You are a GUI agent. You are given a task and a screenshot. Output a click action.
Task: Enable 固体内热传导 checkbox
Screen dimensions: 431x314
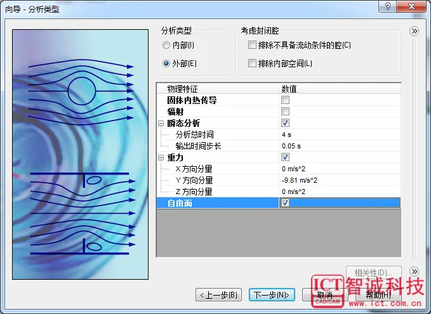tap(285, 100)
